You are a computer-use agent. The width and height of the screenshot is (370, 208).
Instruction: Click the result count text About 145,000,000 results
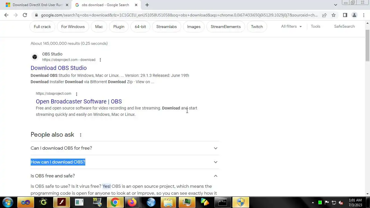click(69, 43)
